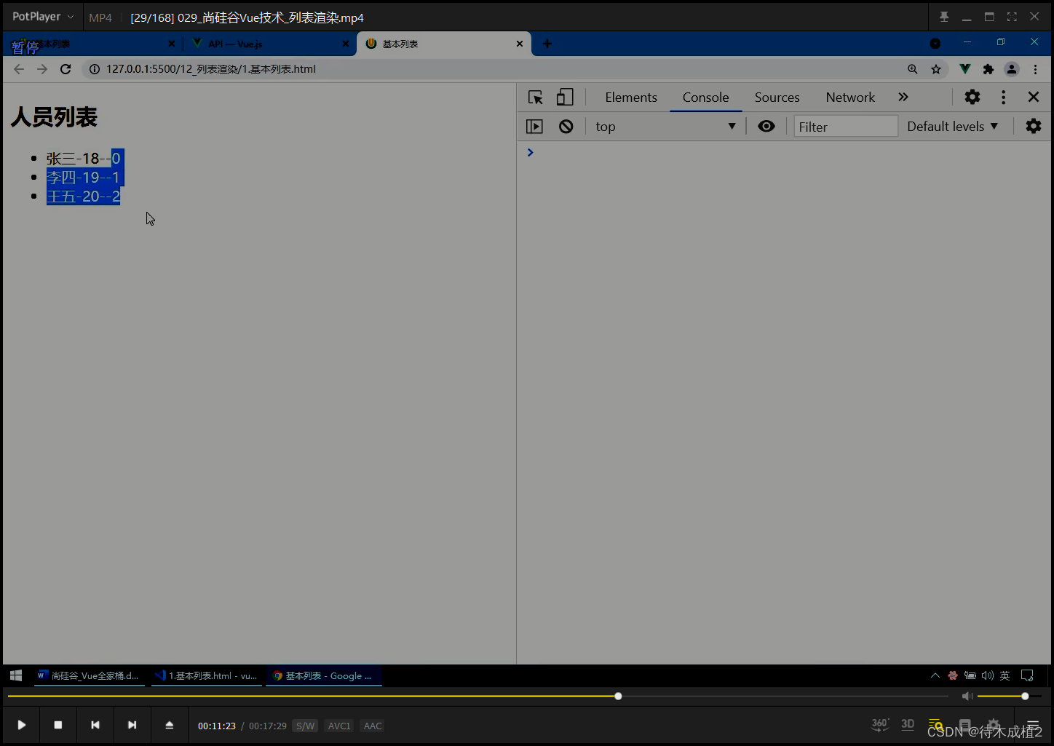Click list item 李四-19--1
The height and width of the screenshot is (746, 1054).
[83, 177]
